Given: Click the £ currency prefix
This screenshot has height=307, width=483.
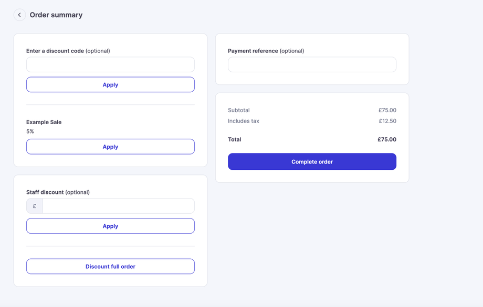Looking at the screenshot, I should [35, 206].
